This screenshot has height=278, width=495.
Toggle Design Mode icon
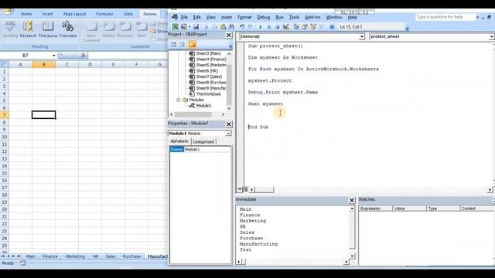(286, 27)
